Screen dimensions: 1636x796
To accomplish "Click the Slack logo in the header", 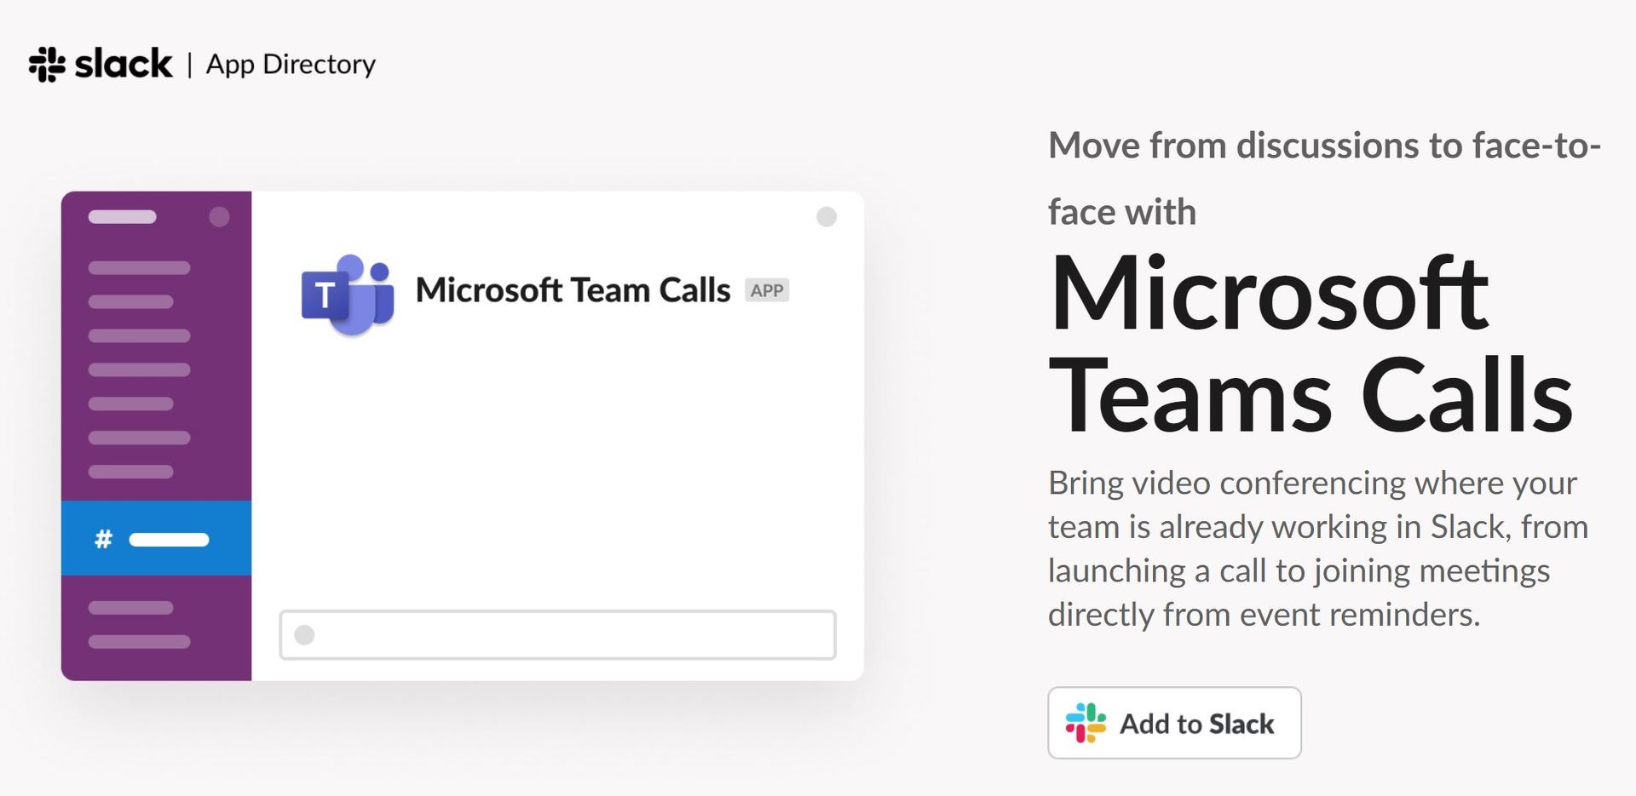I will click(101, 64).
